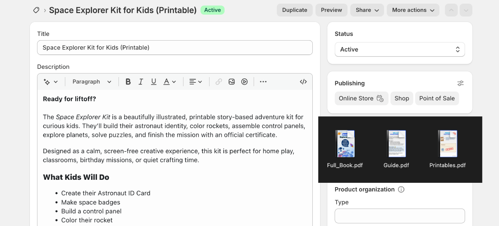Click the insert link icon
499x226 pixels.
219,82
